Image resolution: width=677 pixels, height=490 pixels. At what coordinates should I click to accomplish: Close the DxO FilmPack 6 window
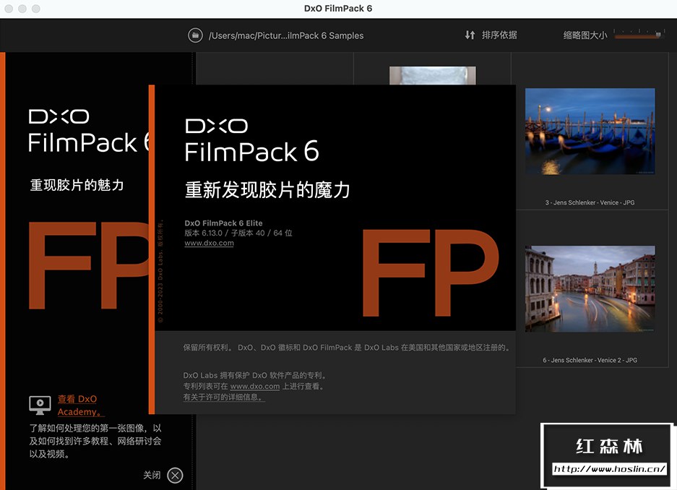click(9, 9)
